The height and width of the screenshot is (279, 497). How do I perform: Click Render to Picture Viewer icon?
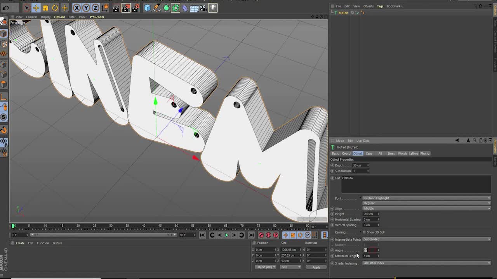coord(126,8)
